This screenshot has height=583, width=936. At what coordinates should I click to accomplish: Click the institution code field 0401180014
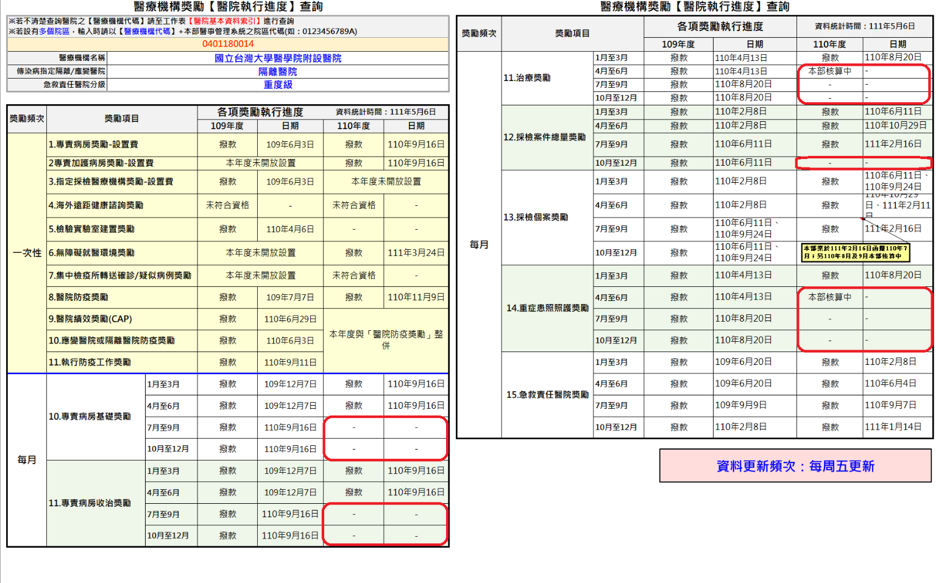pyautogui.click(x=228, y=44)
